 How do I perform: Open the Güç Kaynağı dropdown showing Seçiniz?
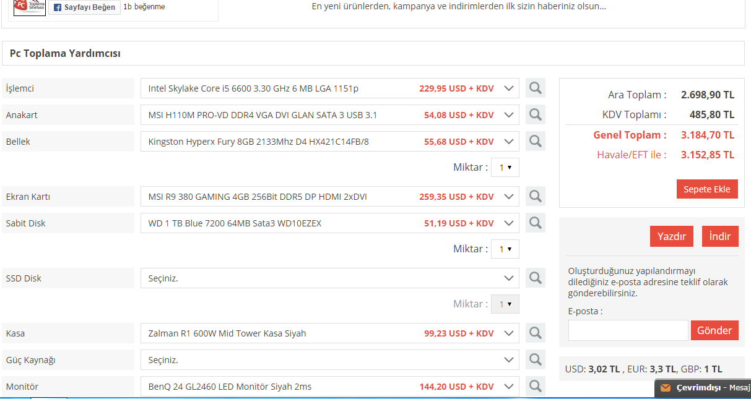[330, 360]
